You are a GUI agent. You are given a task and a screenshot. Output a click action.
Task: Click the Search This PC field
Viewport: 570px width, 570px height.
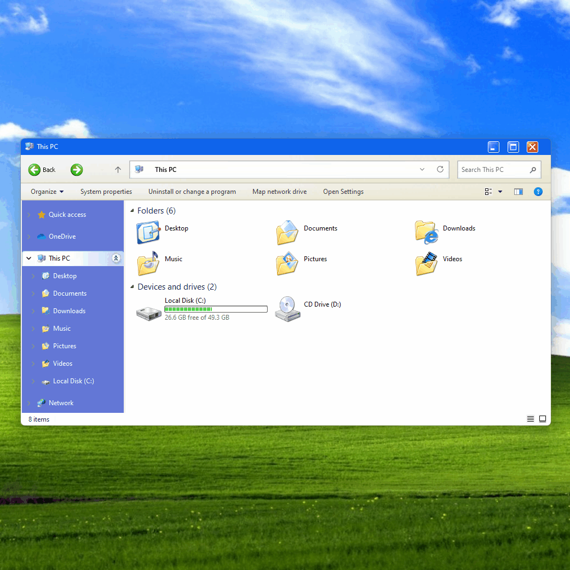pos(493,170)
